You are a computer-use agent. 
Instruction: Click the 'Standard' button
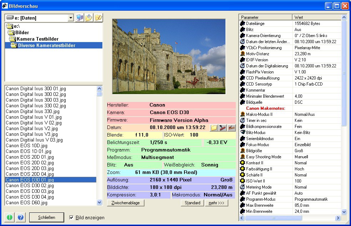tap(192, 203)
